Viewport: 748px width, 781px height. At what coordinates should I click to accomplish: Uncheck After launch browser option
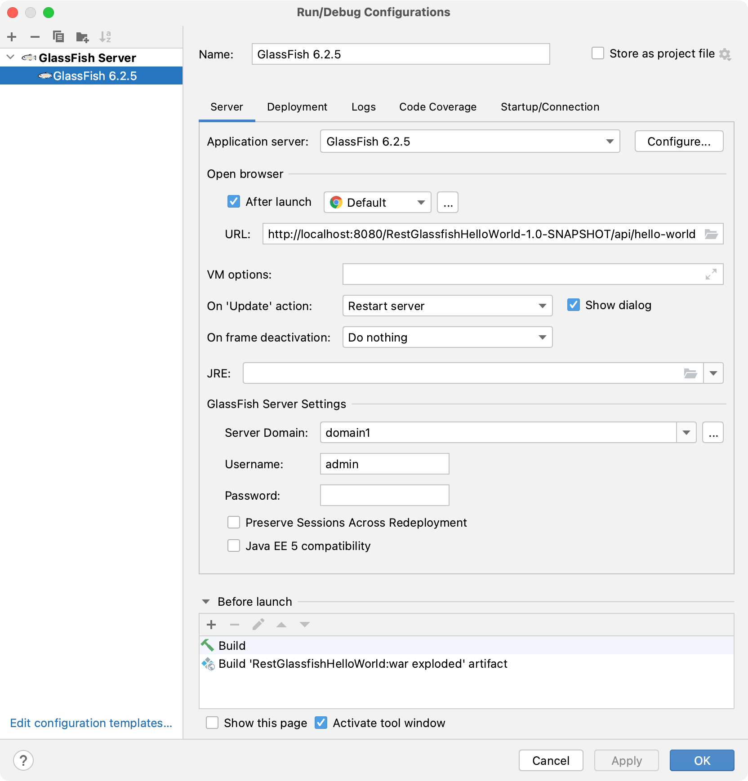pos(234,201)
